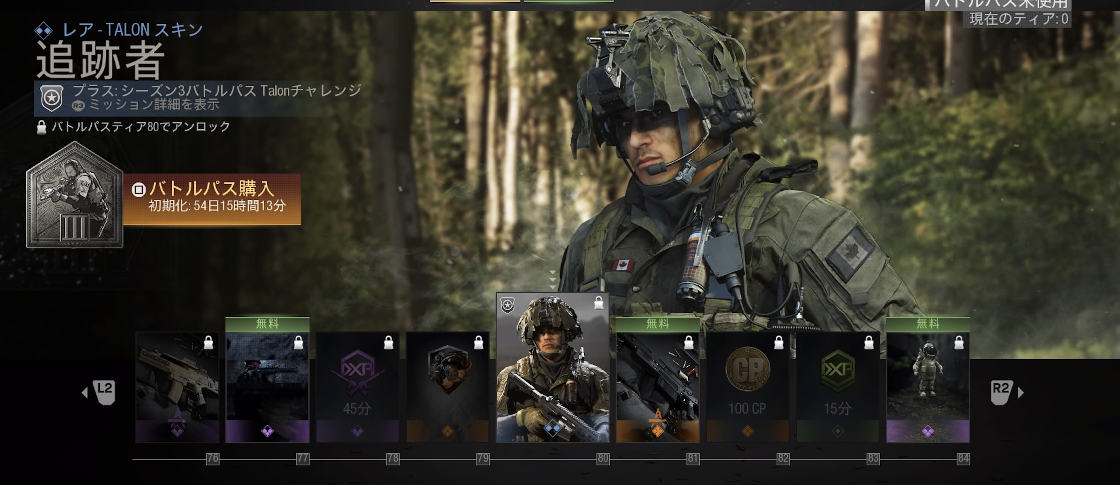Click the lock icon on tier 81 card

click(x=689, y=342)
